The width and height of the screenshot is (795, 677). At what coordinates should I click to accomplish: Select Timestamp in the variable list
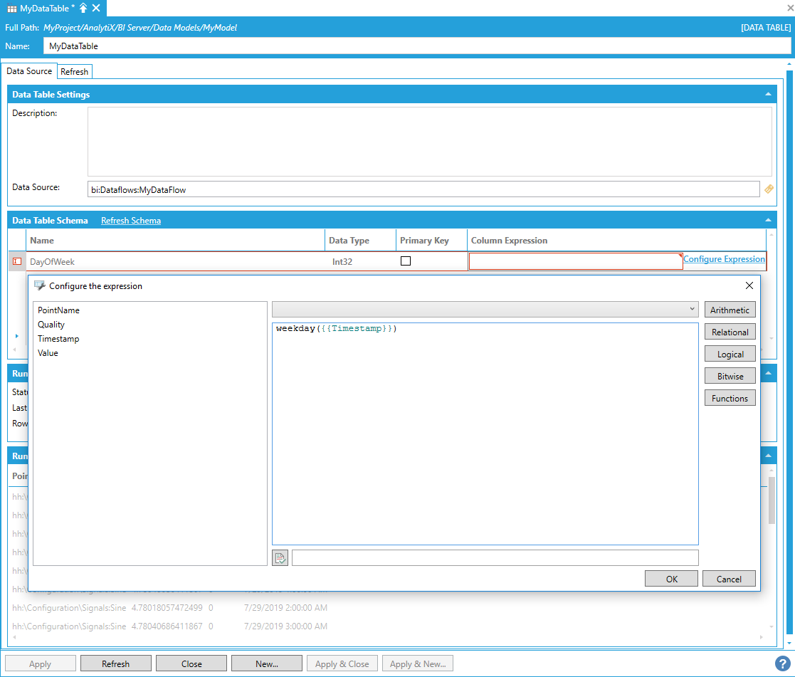coord(58,339)
